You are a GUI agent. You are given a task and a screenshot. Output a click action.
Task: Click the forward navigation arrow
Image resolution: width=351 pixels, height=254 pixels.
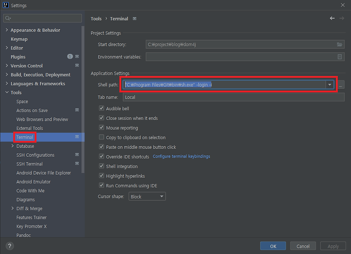pyautogui.click(x=342, y=18)
